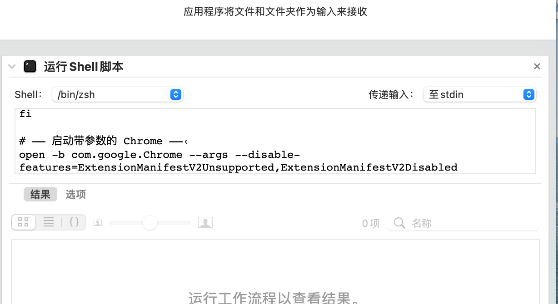
Task: Click the small thumbnail icon beside the slider
Action: click(x=98, y=222)
